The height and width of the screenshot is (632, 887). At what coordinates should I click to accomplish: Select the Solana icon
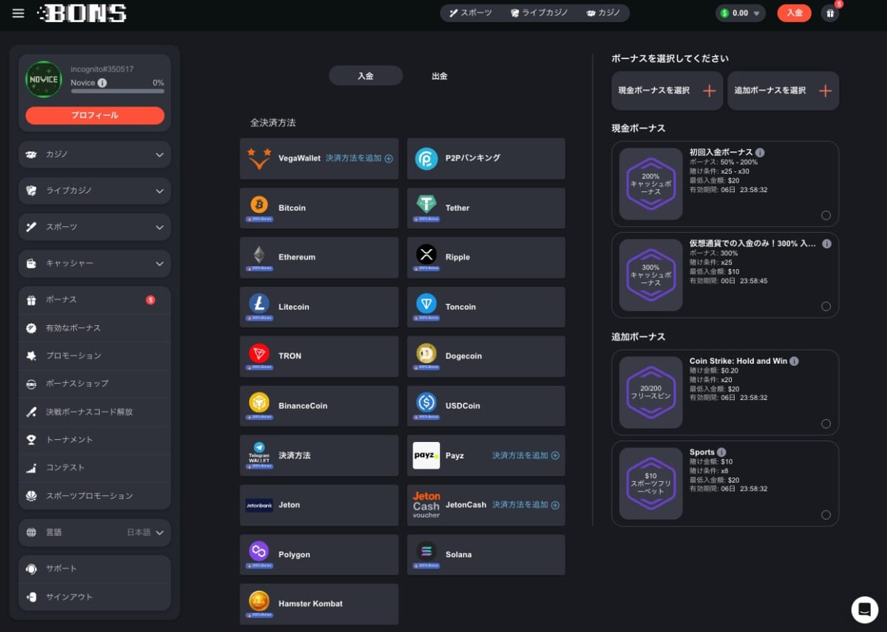pyautogui.click(x=426, y=551)
